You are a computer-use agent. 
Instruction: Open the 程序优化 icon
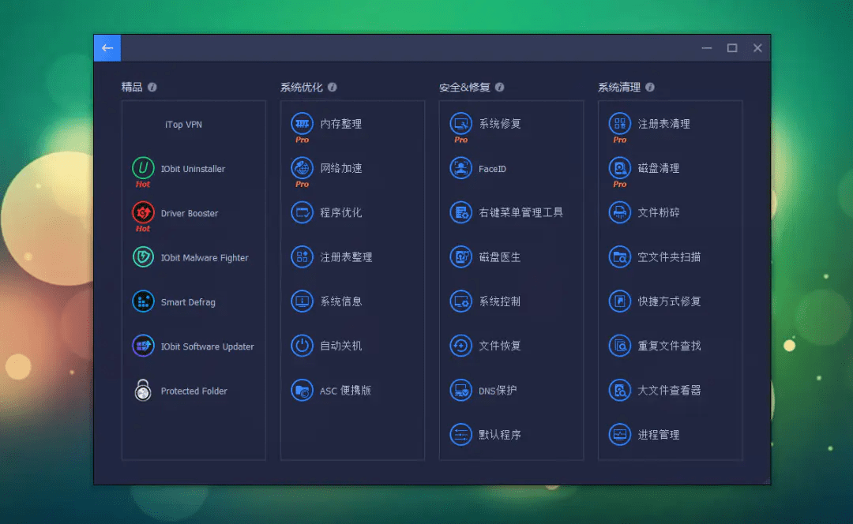(302, 212)
